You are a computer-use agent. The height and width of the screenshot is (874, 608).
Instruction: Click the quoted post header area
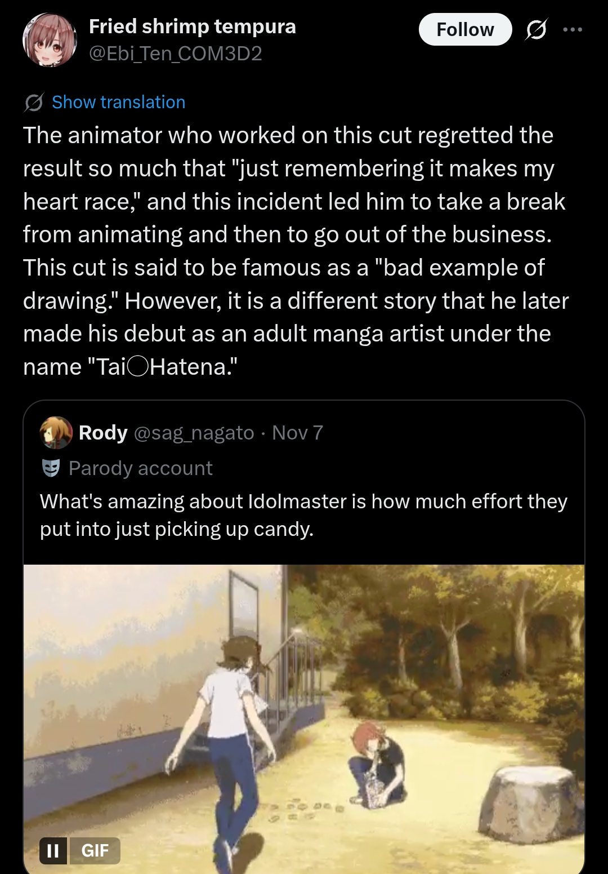pyautogui.click(x=450, y=433)
